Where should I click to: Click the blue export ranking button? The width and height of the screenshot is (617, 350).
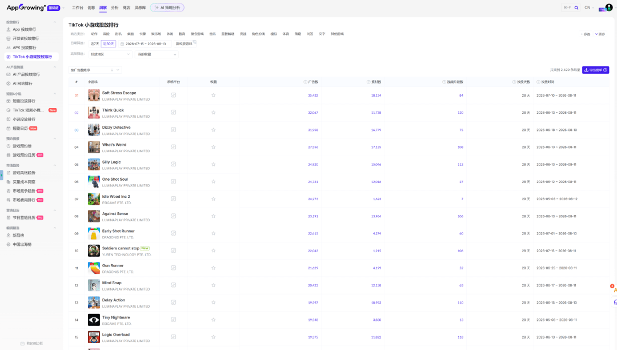595,70
